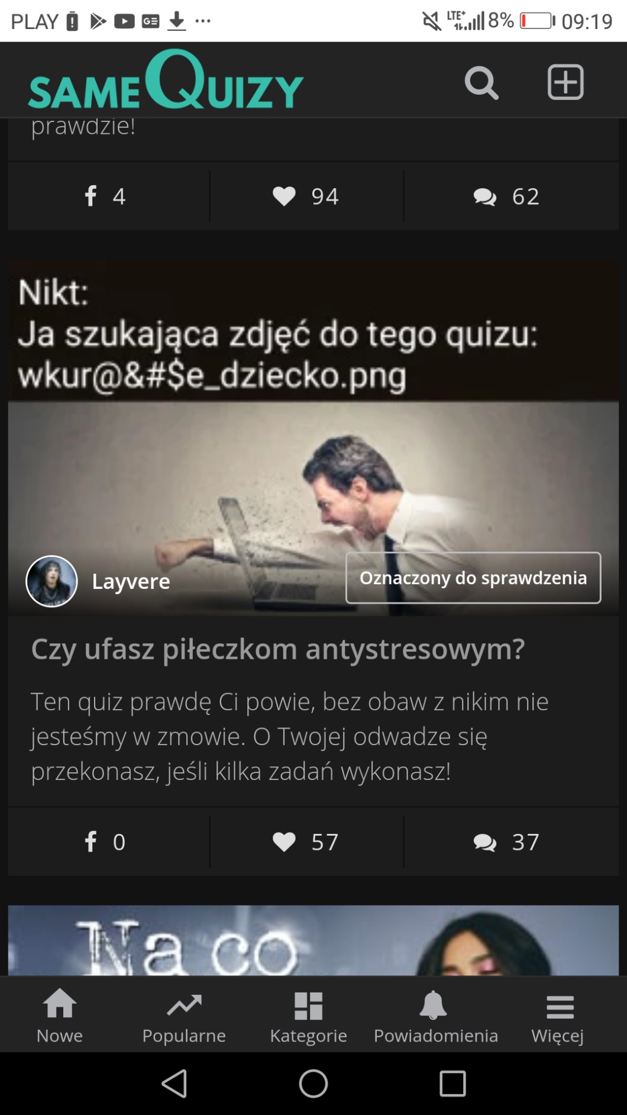
Task: Expand the Więcej hamburger menu
Action: (x=558, y=1016)
